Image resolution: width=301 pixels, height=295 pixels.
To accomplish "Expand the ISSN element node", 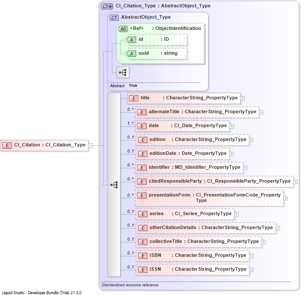I will click(251, 270).
